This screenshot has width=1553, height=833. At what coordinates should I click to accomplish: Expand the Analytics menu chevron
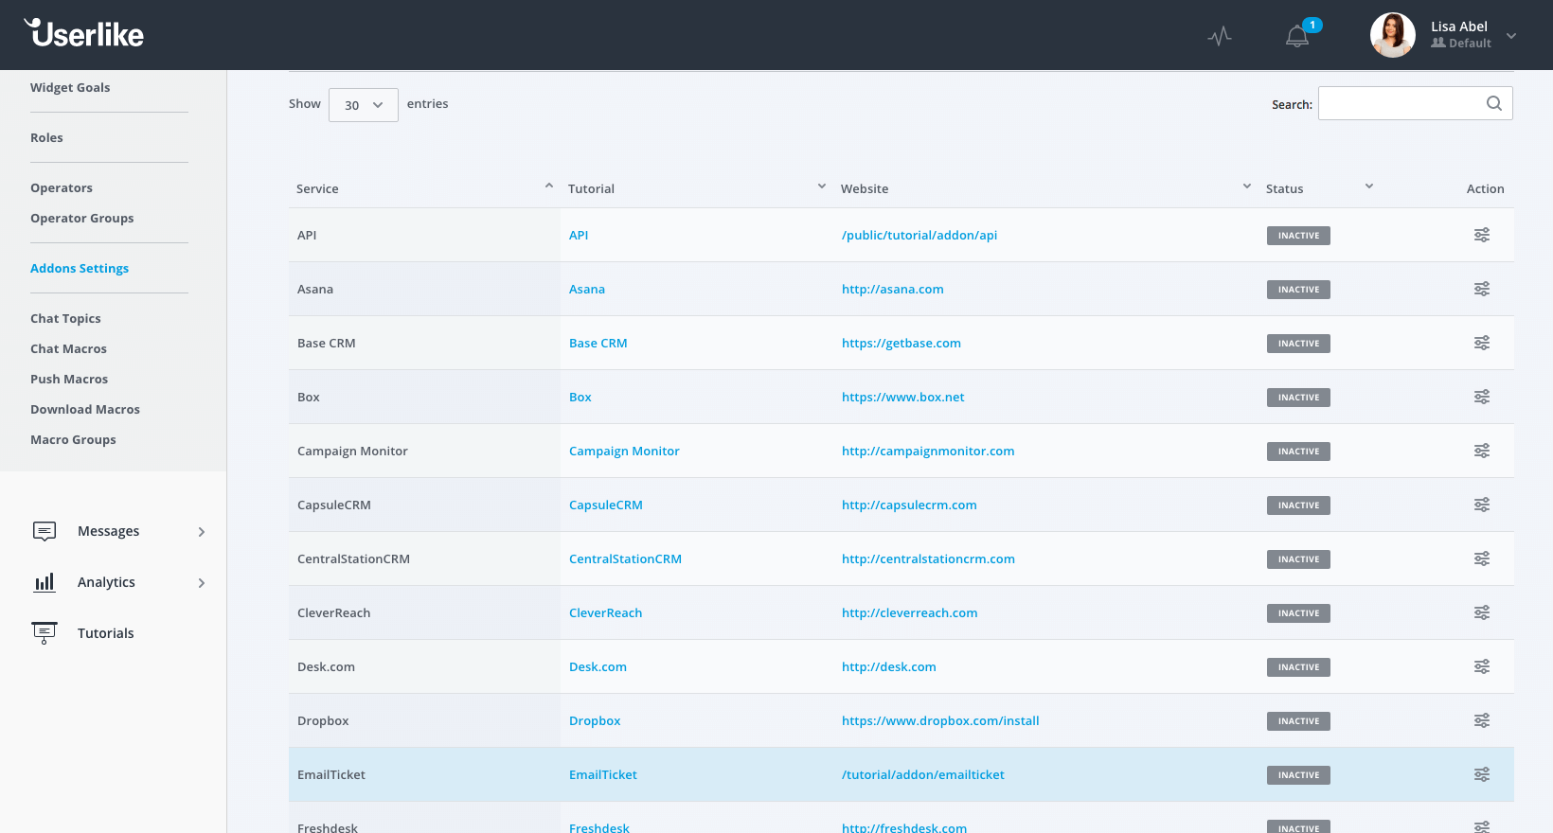click(201, 583)
